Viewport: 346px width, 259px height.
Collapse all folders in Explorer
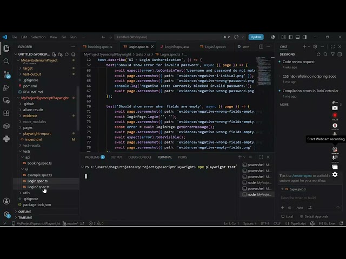(74, 54)
